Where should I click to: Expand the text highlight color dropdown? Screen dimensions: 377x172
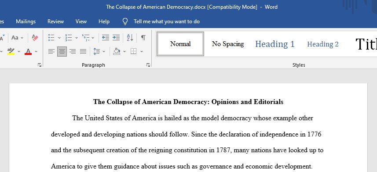(x=19, y=51)
